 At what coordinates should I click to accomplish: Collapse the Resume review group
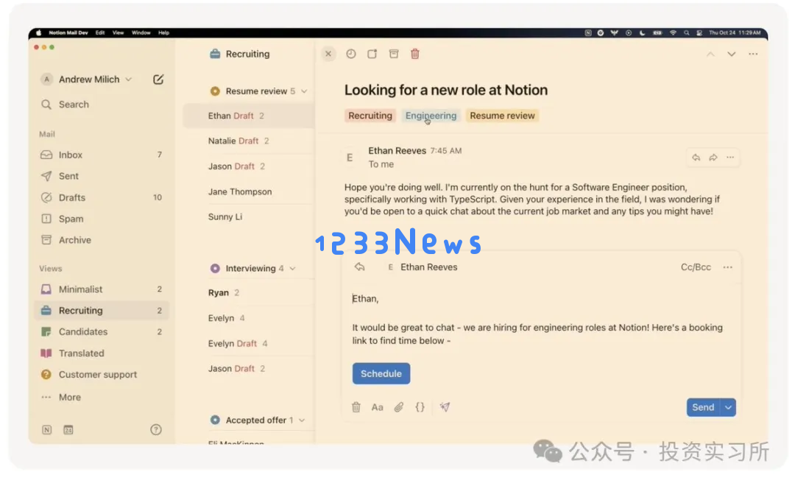[x=304, y=91]
